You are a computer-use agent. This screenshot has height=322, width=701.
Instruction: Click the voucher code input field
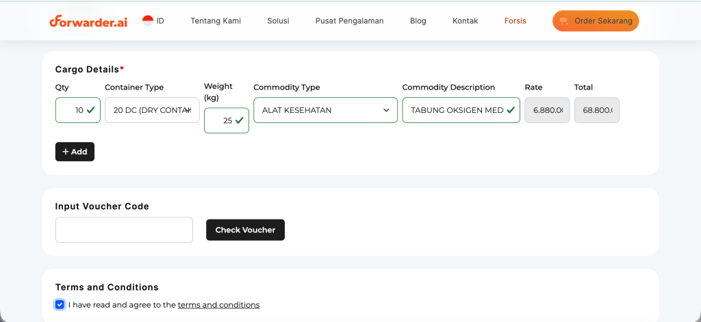(x=124, y=230)
